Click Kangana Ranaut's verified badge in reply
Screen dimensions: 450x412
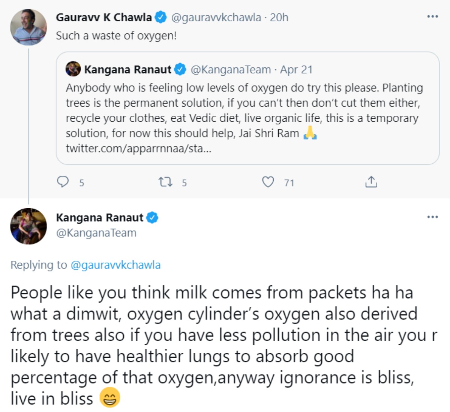pos(152,218)
